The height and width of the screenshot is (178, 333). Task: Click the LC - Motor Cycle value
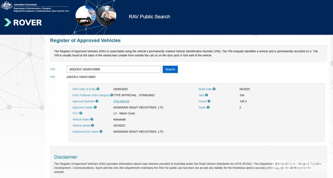click(x=124, y=114)
